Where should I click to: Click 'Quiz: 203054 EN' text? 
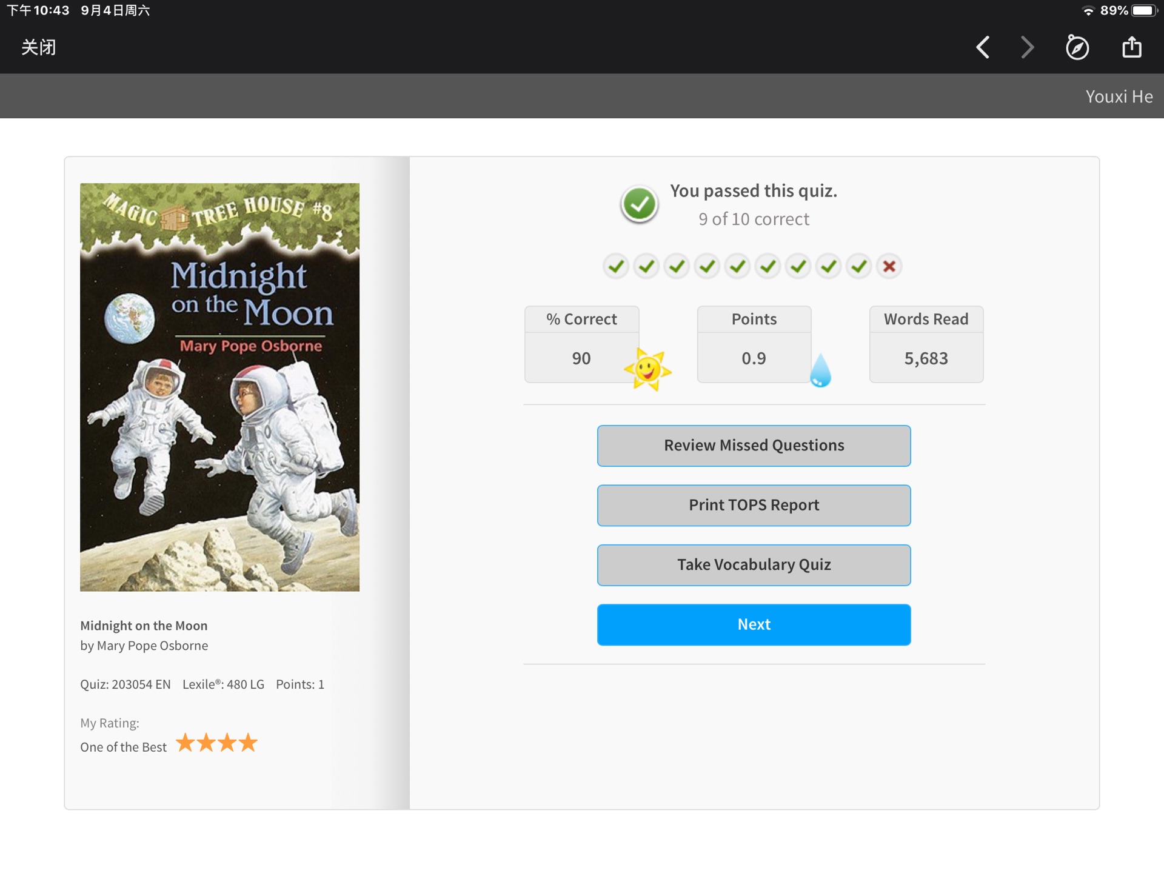point(125,684)
